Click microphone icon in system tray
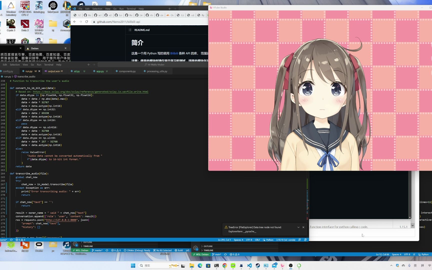This screenshot has width=432, height=270. [409, 265]
